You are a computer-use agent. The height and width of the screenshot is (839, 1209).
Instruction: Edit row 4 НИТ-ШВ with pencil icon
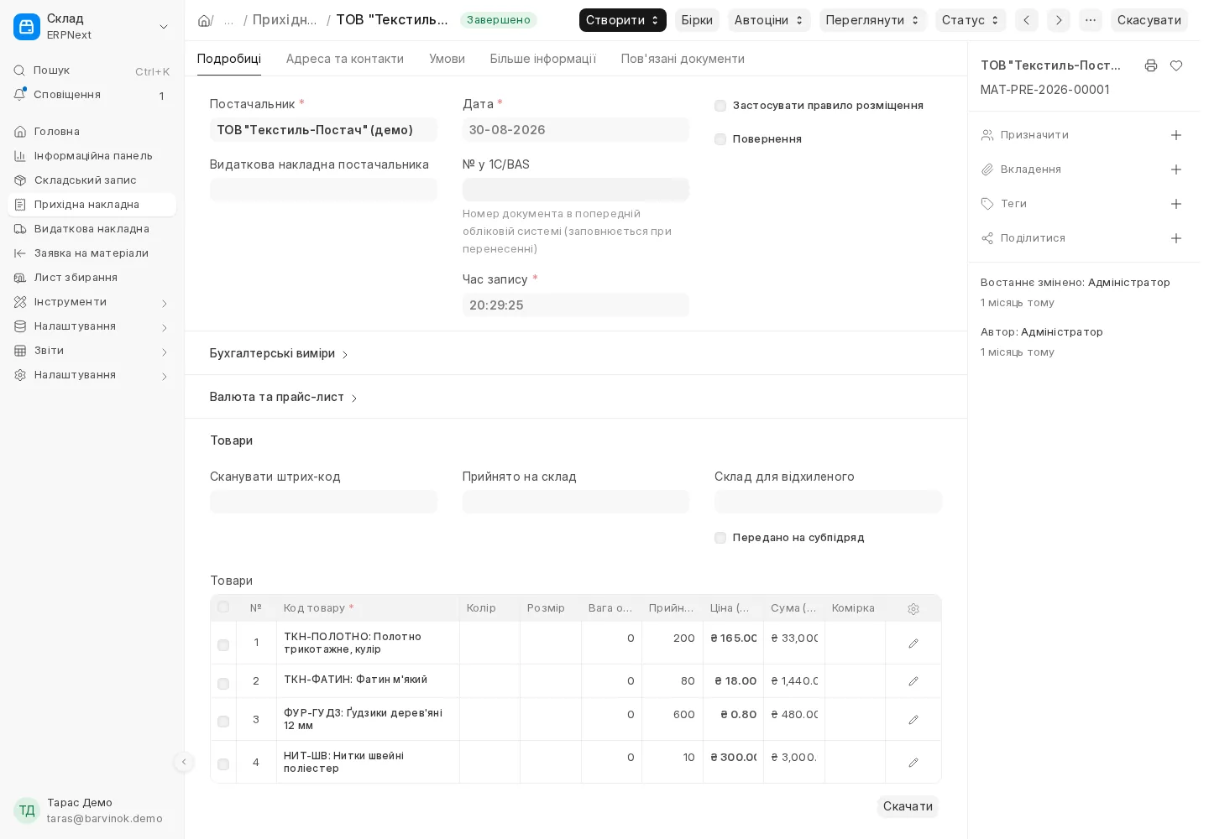point(913,763)
